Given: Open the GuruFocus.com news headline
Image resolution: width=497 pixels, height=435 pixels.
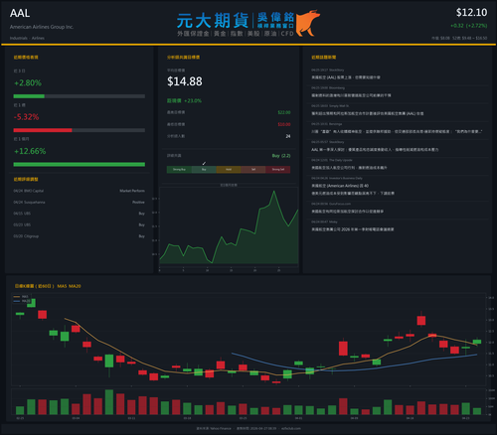Looking at the screenshot, I should click(348, 212).
